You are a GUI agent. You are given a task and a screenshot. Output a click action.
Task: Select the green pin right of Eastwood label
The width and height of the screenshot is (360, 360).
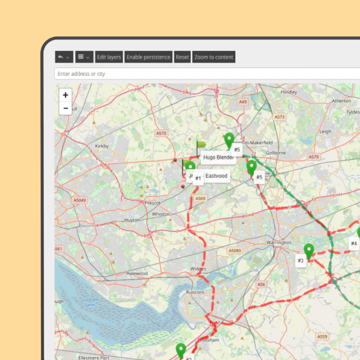(251, 167)
